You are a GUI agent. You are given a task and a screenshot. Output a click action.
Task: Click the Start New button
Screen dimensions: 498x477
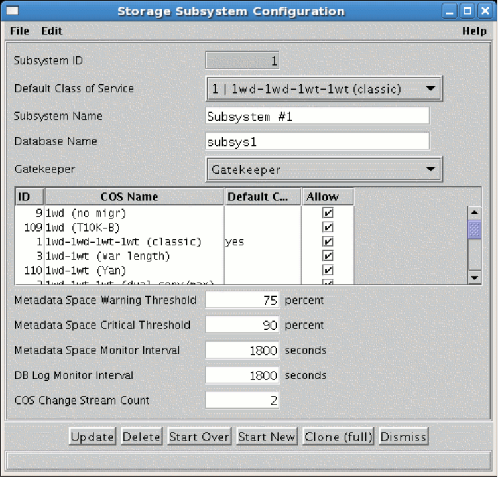click(x=267, y=437)
